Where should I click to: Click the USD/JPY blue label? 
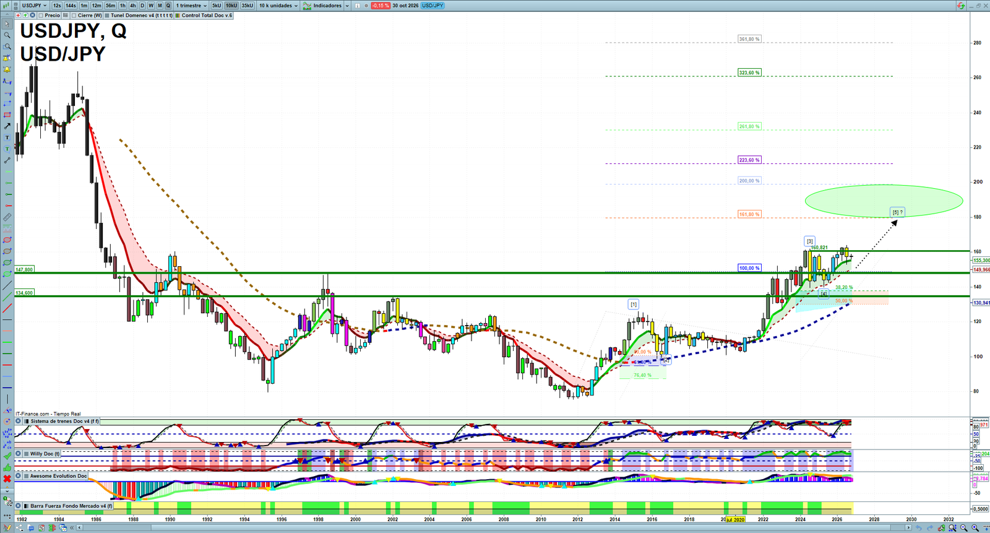(433, 6)
